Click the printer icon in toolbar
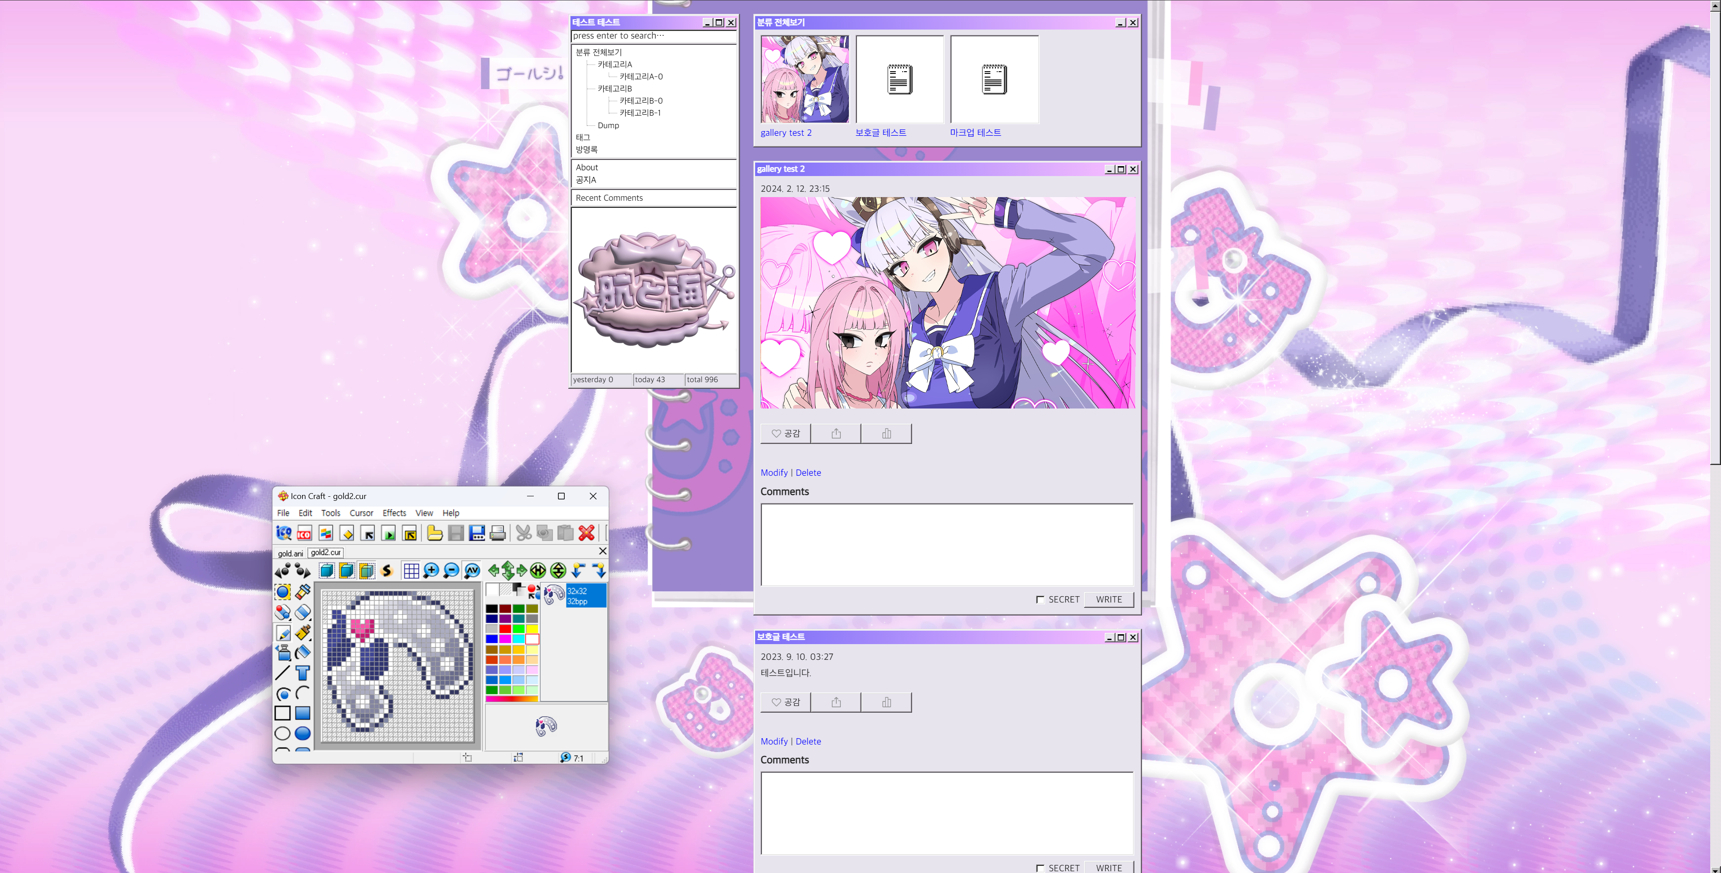The image size is (1721, 873). pyautogui.click(x=498, y=533)
